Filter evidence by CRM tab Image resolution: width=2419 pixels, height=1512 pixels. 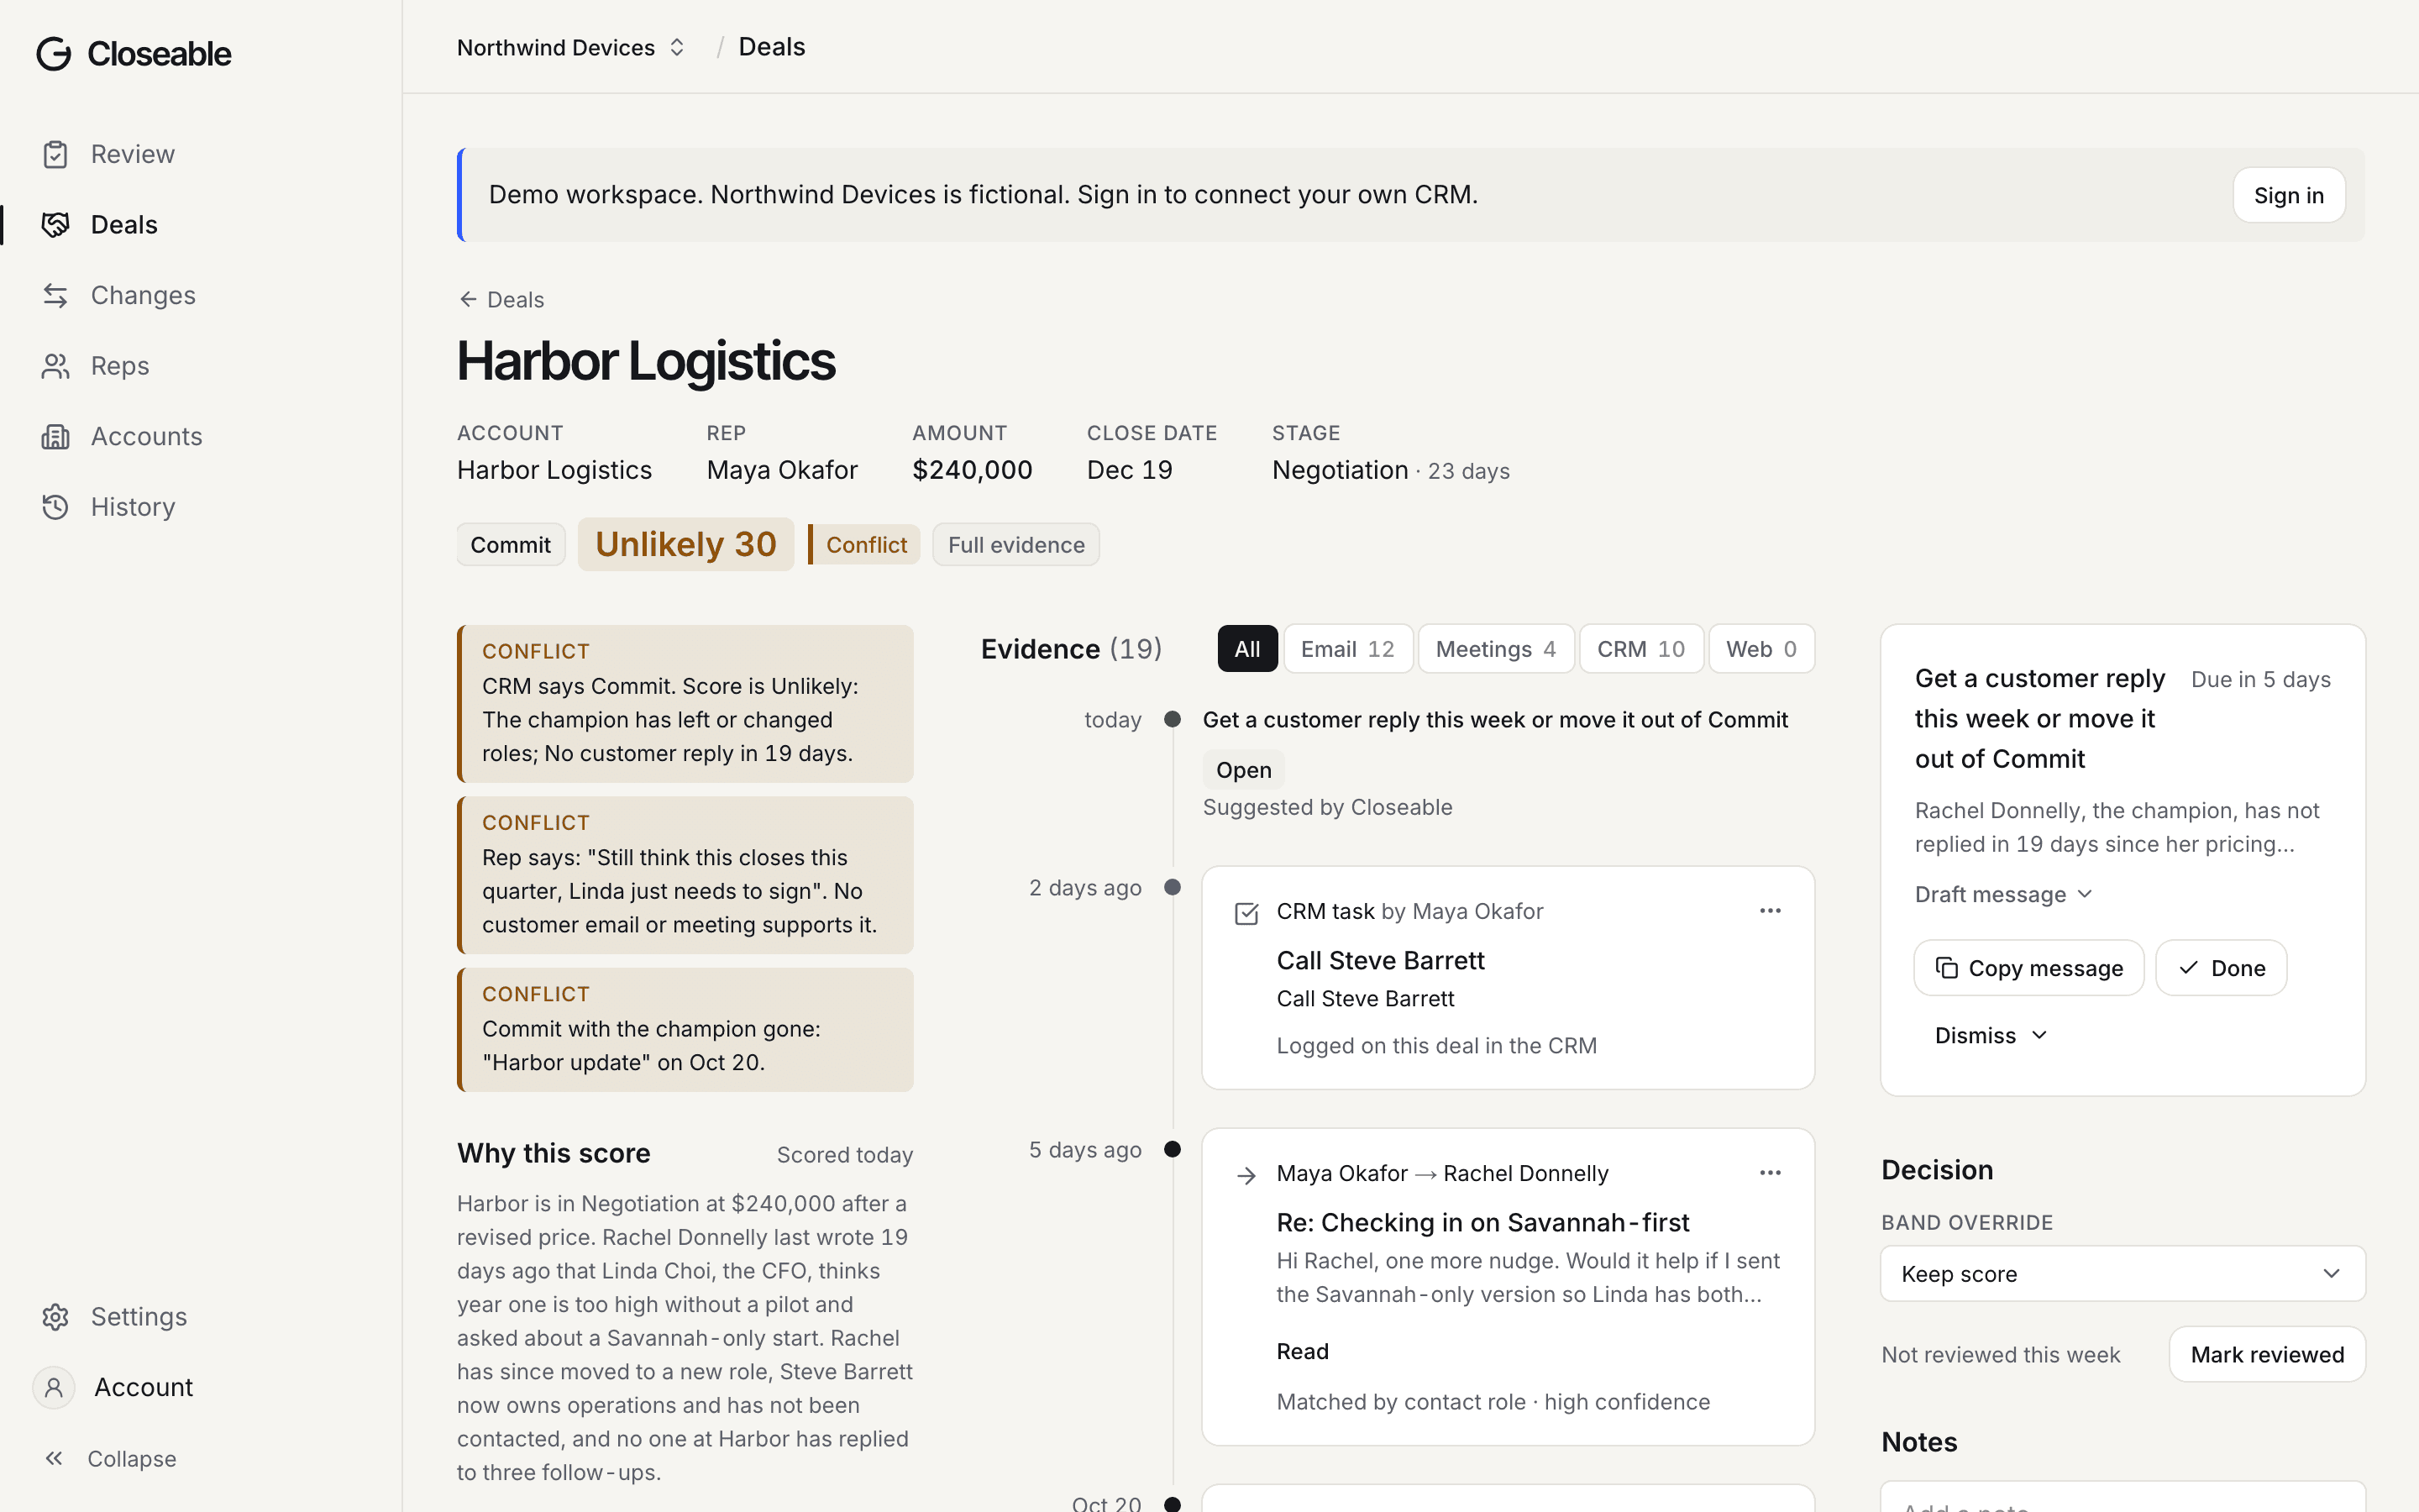coord(1640,649)
